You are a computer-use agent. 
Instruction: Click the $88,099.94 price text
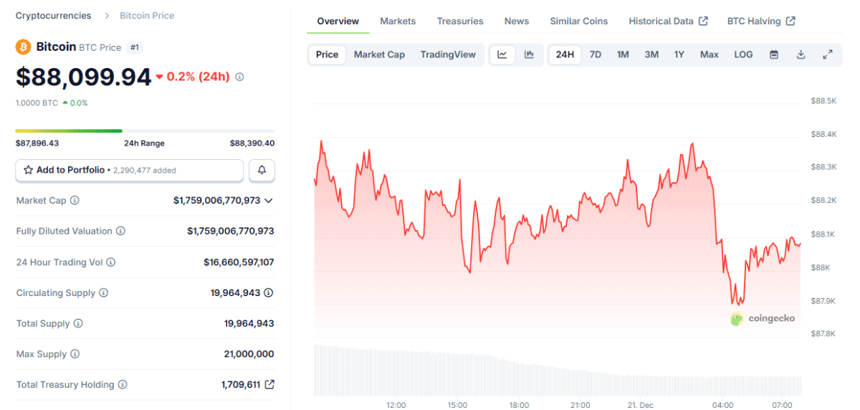point(84,77)
